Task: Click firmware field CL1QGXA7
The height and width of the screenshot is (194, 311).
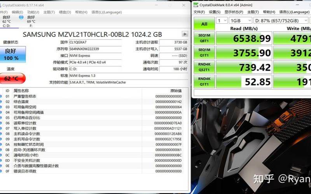Action: (95, 42)
